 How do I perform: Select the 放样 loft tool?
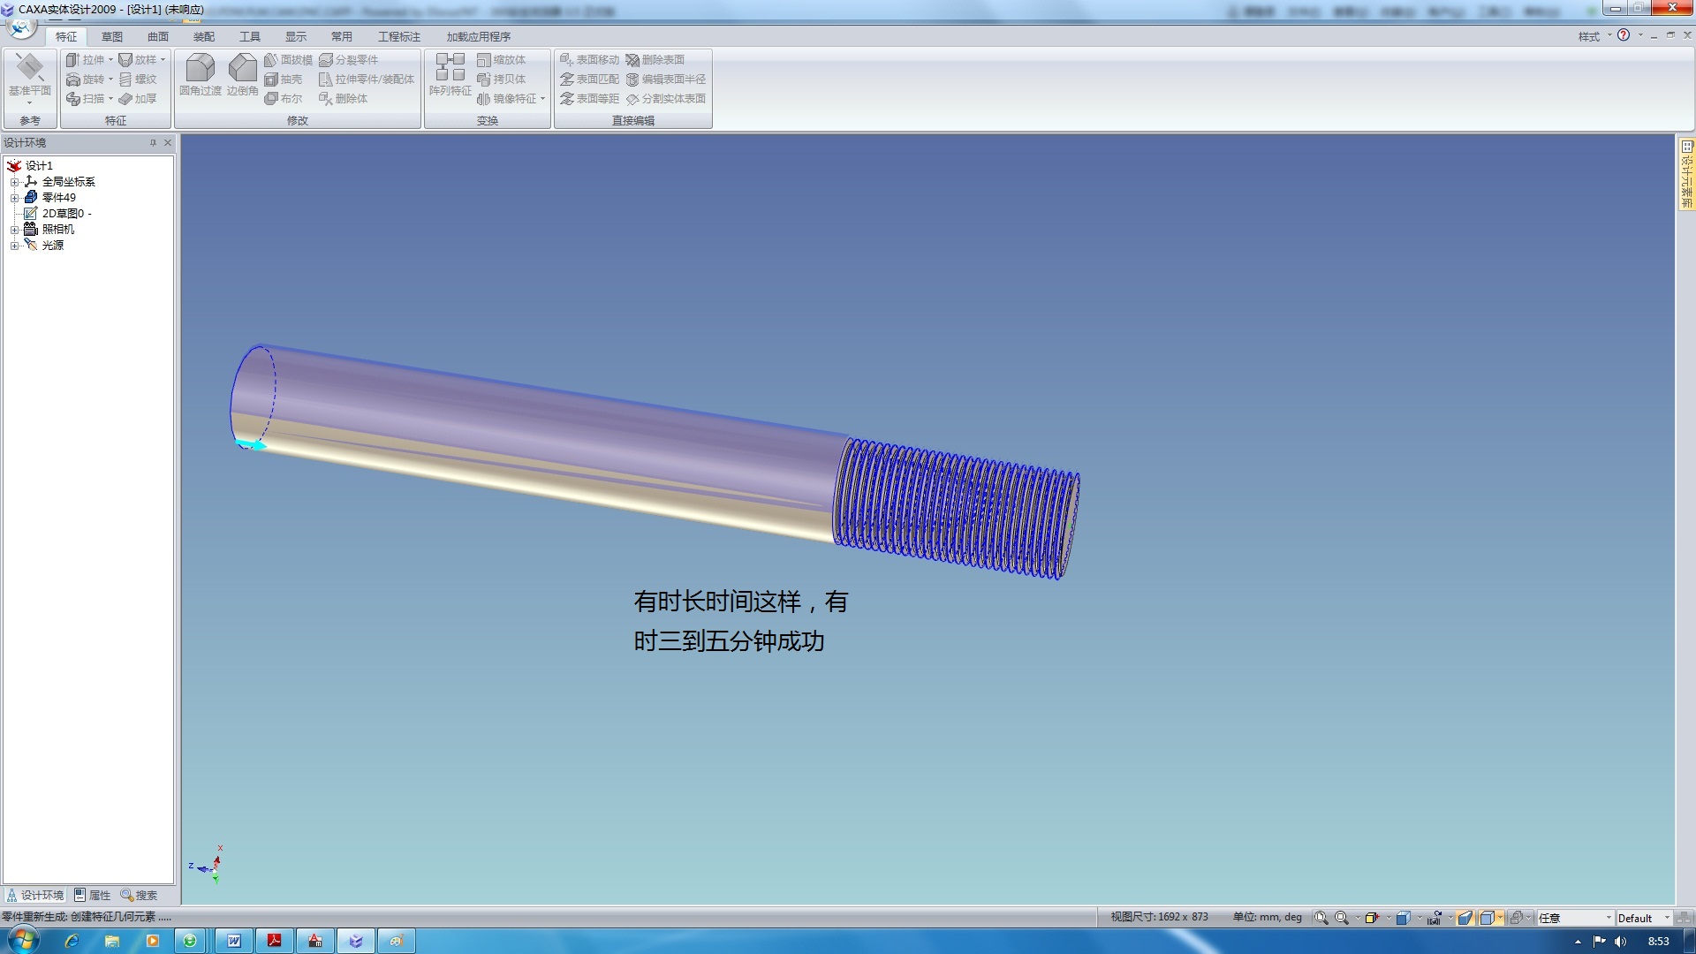pos(138,59)
